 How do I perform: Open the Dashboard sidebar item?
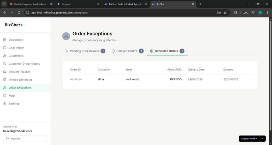click(x=25, y=40)
